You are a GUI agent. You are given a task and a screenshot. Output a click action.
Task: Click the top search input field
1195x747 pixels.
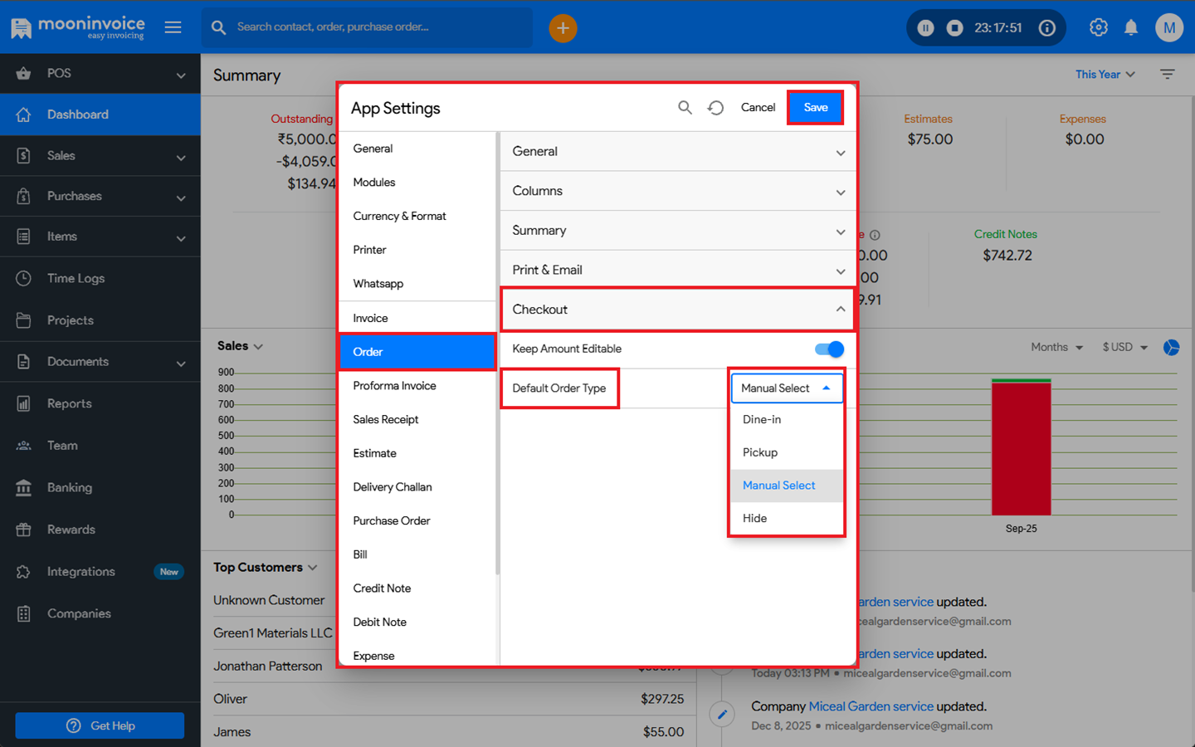(373, 27)
